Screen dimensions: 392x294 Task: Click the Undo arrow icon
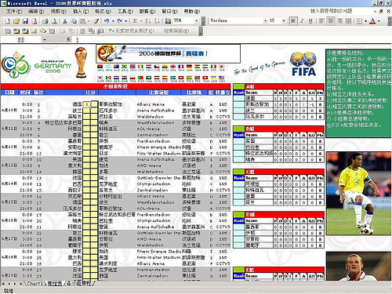[x=107, y=21]
